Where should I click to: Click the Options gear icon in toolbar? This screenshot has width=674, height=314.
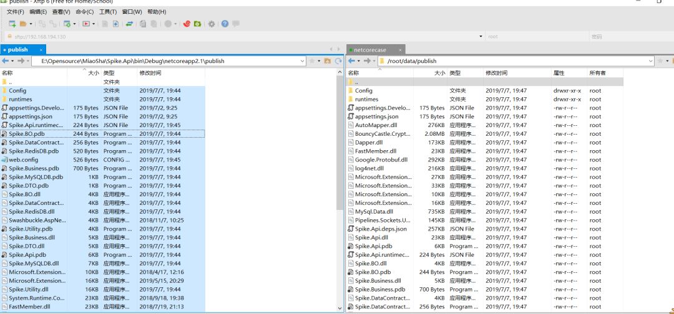tap(212, 24)
